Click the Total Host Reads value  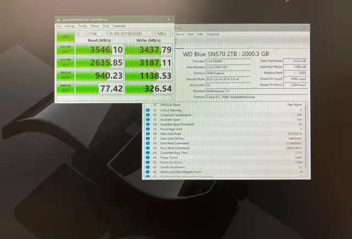pos(295,61)
